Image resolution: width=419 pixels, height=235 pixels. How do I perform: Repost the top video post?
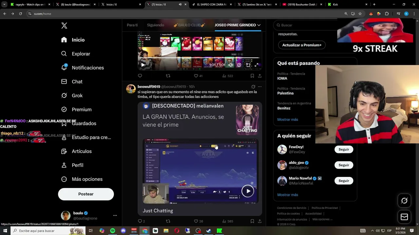click(x=168, y=76)
